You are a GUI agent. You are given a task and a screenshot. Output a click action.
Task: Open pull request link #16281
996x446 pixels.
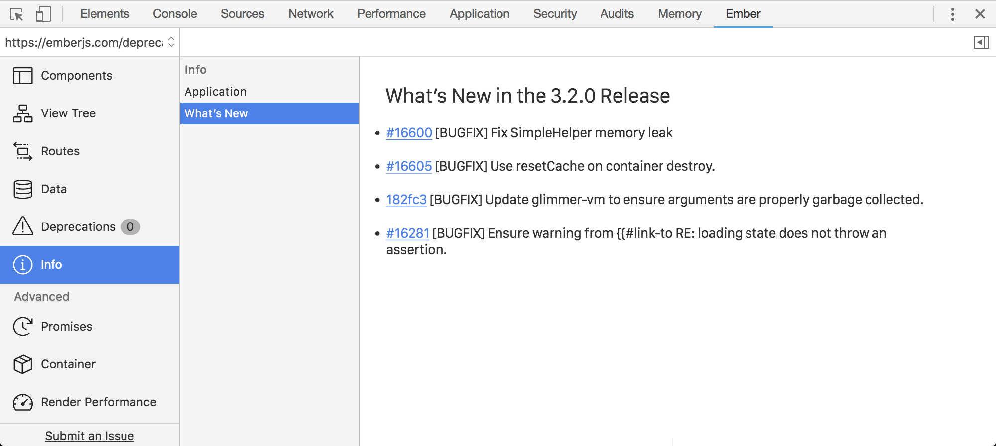coord(408,233)
